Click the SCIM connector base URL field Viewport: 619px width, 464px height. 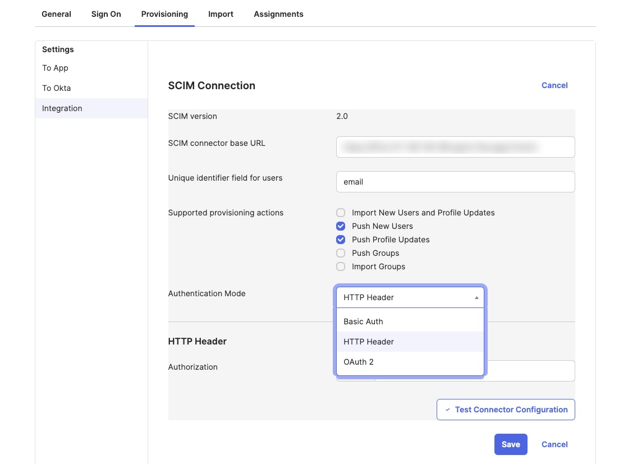[455, 147]
